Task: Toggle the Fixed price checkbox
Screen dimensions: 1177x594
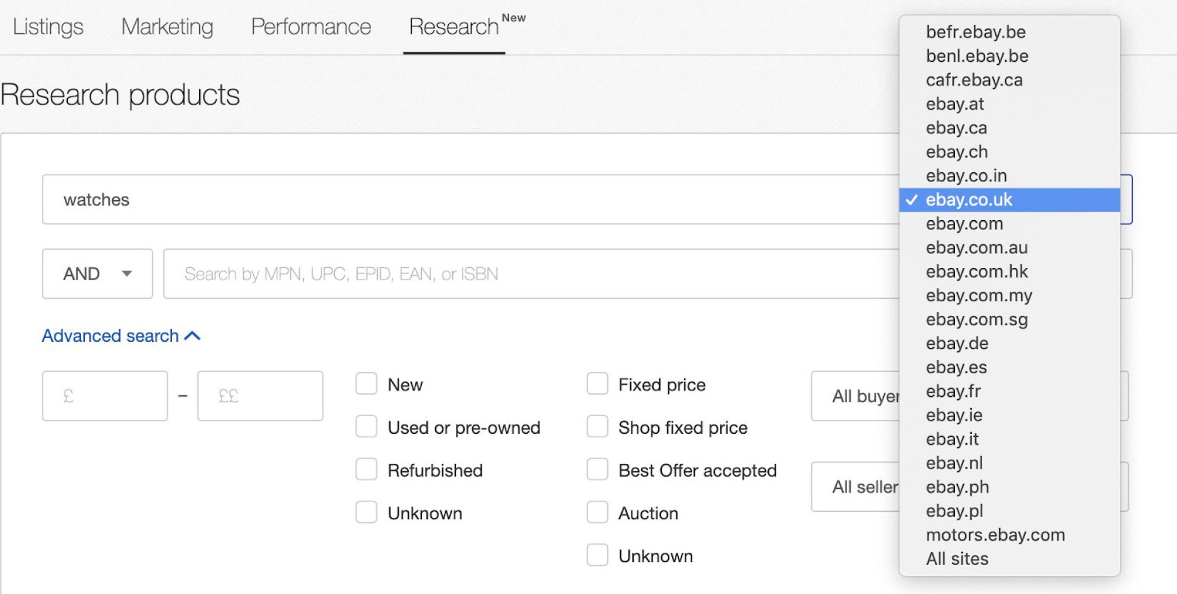Action: (x=597, y=383)
